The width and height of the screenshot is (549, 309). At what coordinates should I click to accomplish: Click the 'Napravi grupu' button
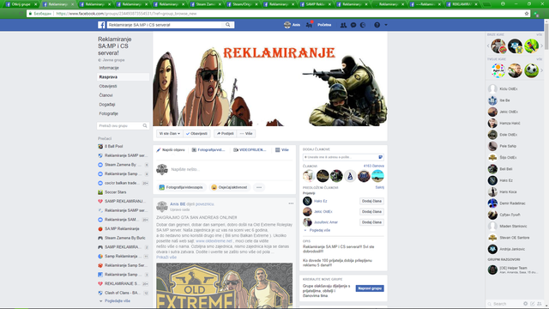click(370, 288)
